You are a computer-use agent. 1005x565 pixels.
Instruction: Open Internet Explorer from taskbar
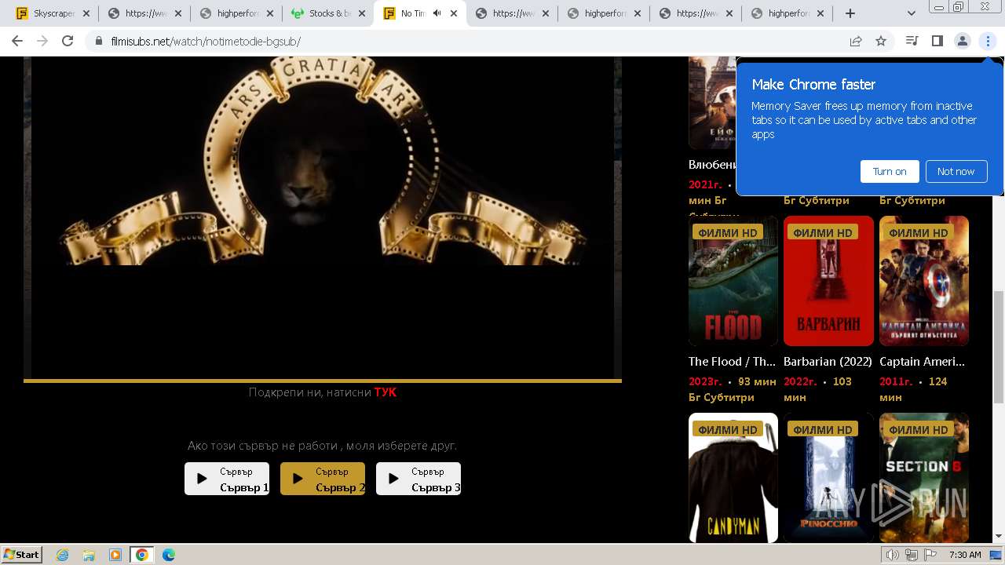tap(62, 555)
